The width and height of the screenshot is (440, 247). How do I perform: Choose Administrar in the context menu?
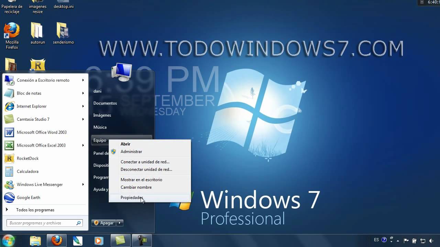(x=150, y=152)
